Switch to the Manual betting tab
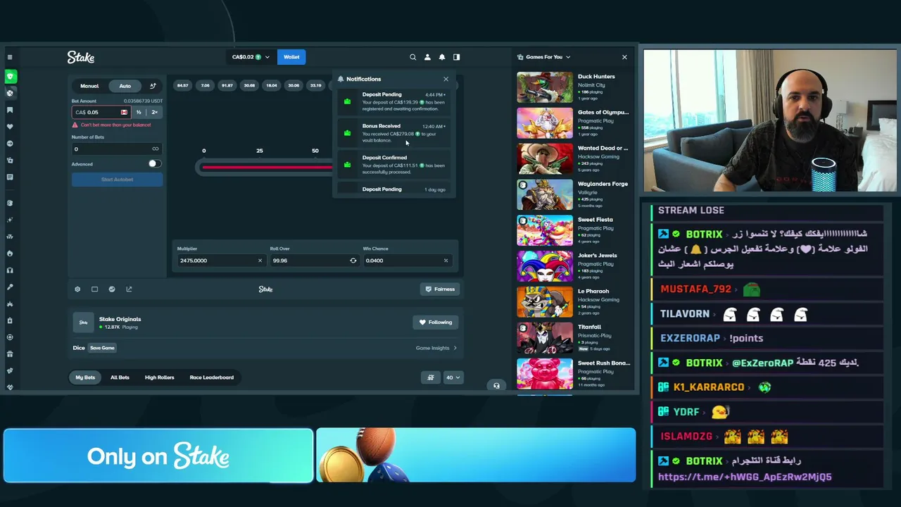The height and width of the screenshot is (507, 901). pyautogui.click(x=89, y=86)
